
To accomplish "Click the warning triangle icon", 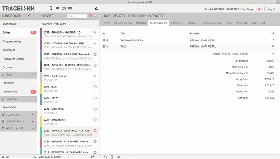I will point(96,9).
